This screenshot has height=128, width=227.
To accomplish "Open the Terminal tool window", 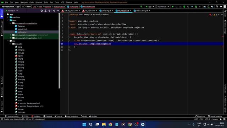I will point(48,116).
